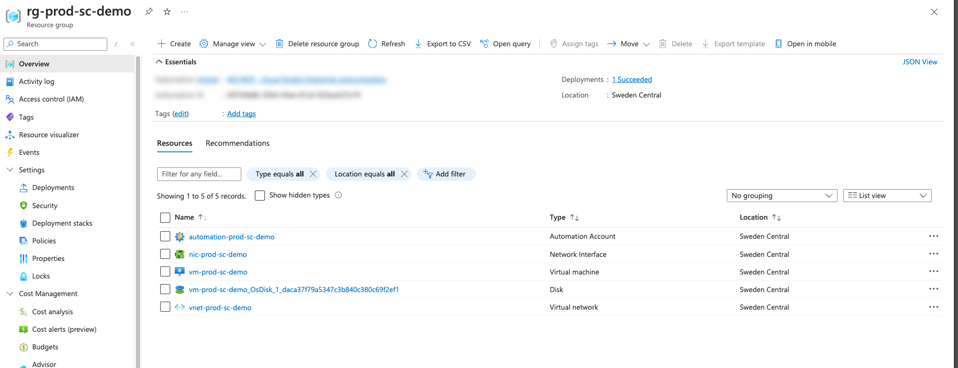Export resources to CSV

click(x=443, y=44)
